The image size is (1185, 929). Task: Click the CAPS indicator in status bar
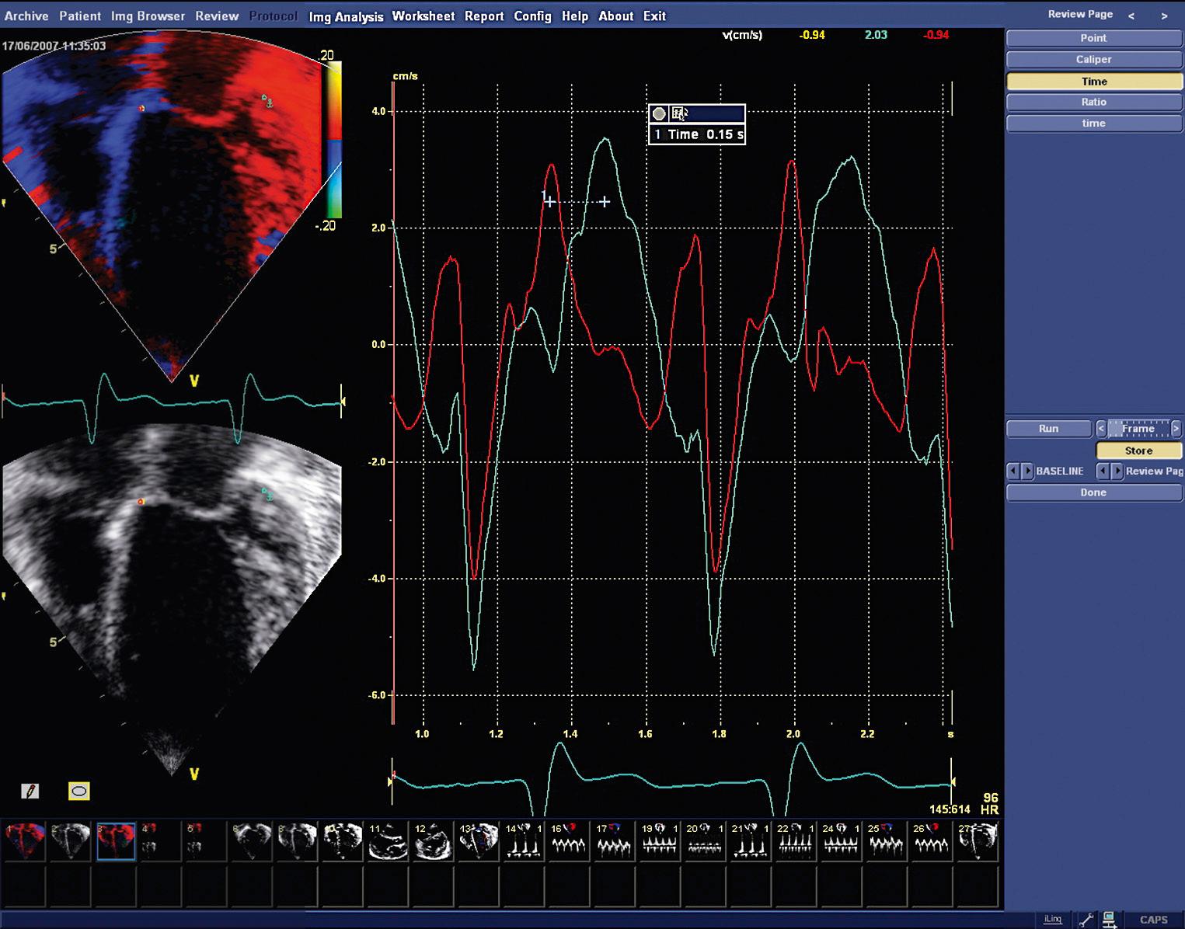point(1154,920)
